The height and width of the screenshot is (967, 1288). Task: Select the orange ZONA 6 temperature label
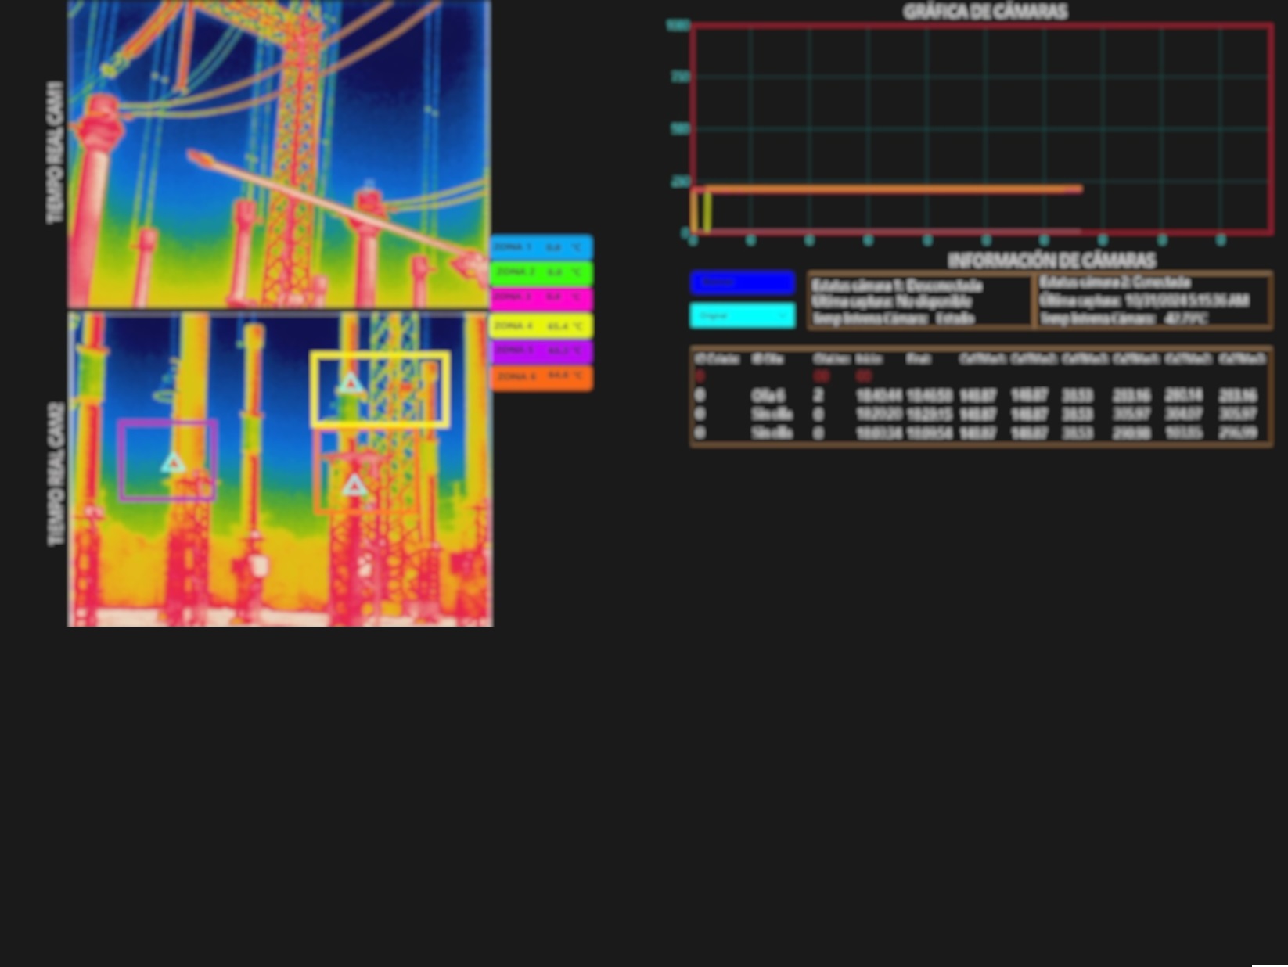pos(541,377)
